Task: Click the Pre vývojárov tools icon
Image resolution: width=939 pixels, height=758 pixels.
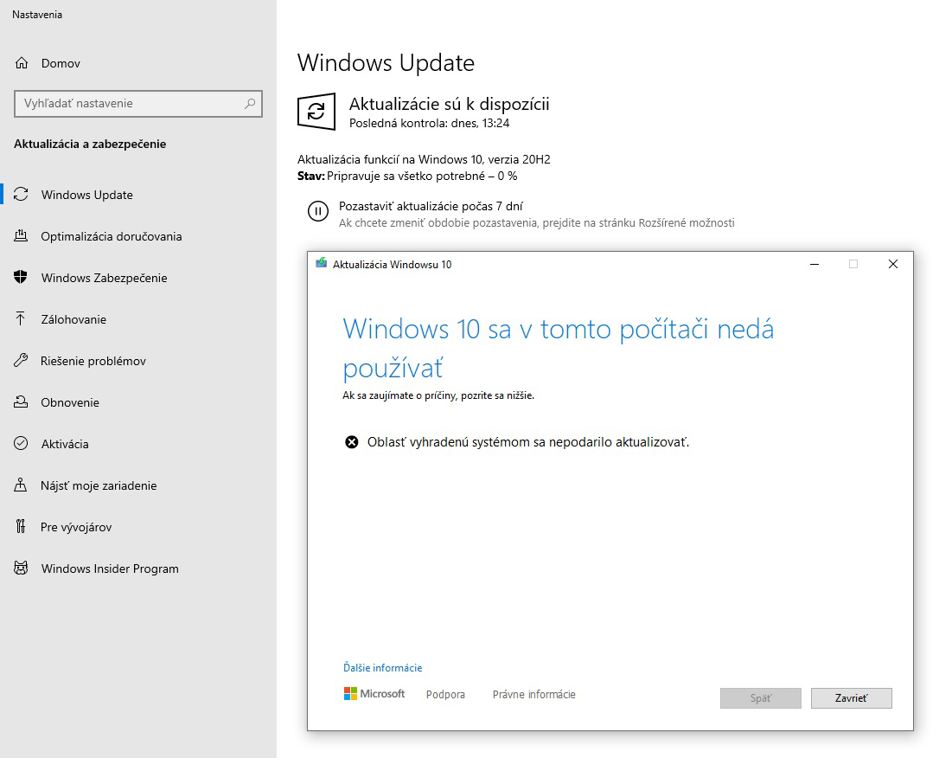Action: pyautogui.click(x=21, y=526)
